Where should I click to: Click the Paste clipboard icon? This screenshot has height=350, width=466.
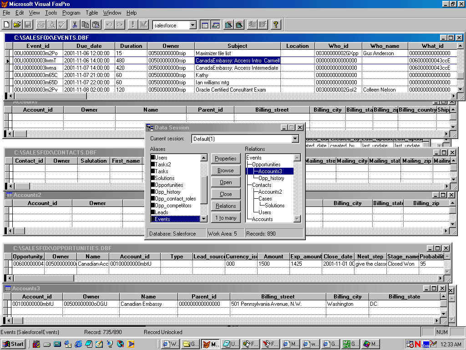(x=96, y=25)
